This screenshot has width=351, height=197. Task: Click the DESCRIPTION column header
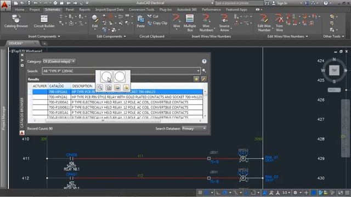[x=82, y=86]
